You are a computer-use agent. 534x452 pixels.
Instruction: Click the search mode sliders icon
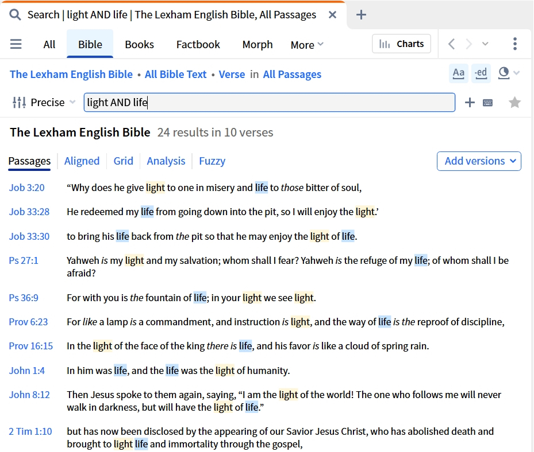pyautogui.click(x=19, y=102)
